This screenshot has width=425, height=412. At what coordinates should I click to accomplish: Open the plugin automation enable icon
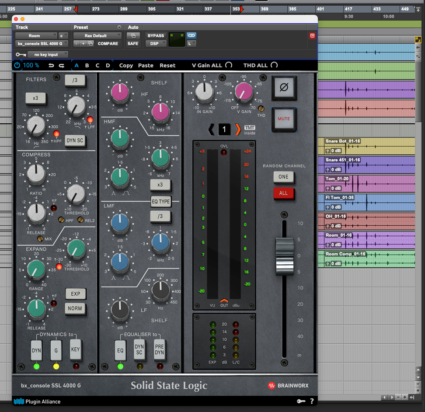point(133,35)
